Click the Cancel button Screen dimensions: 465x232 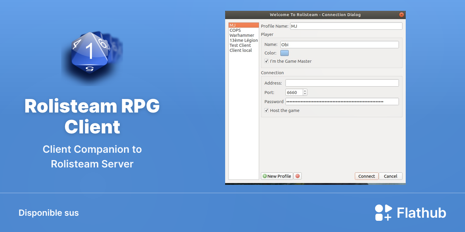(391, 176)
